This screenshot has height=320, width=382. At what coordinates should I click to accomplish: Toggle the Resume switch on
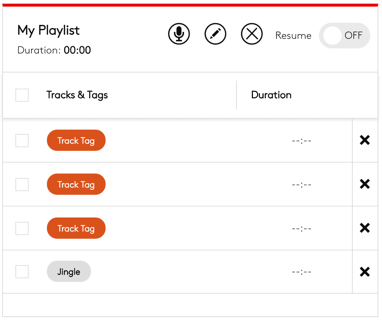click(x=344, y=36)
